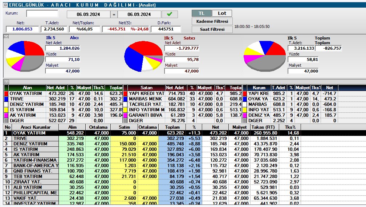This screenshot has width=366, height=207.
Task: Sort by Tks% column in bottom table
Action: [290, 127]
